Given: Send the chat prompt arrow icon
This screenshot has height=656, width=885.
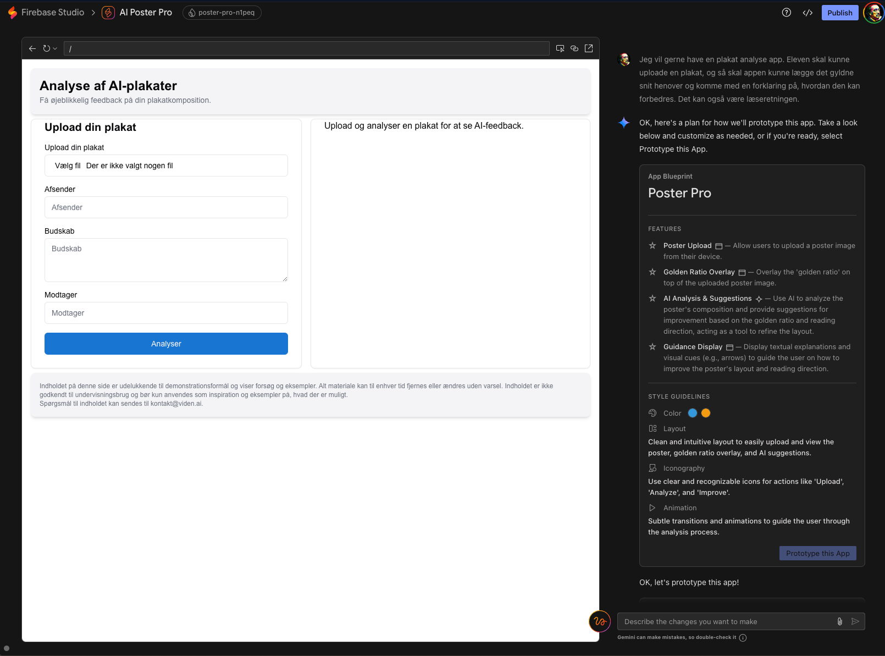Looking at the screenshot, I should point(855,621).
